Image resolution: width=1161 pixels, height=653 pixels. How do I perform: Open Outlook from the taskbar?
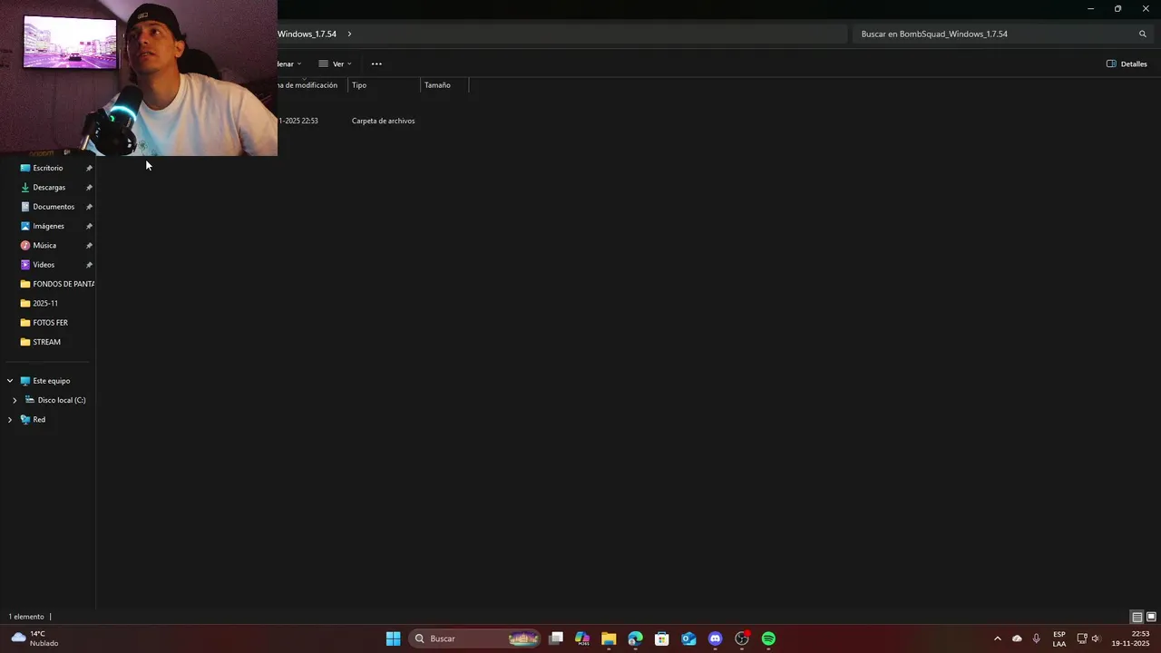pos(688,638)
